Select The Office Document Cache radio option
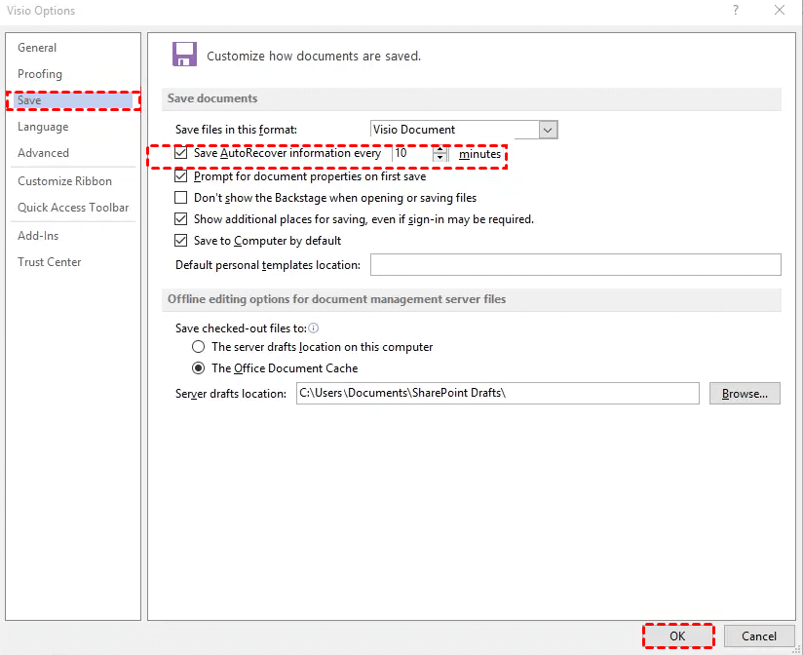Screen dimensions: 803x655 [x=198, y=368]
